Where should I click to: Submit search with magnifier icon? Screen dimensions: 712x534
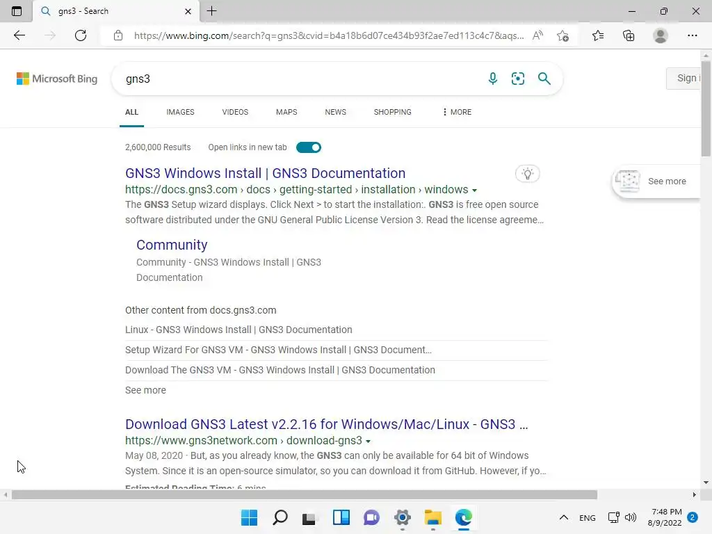click(544, 79)
